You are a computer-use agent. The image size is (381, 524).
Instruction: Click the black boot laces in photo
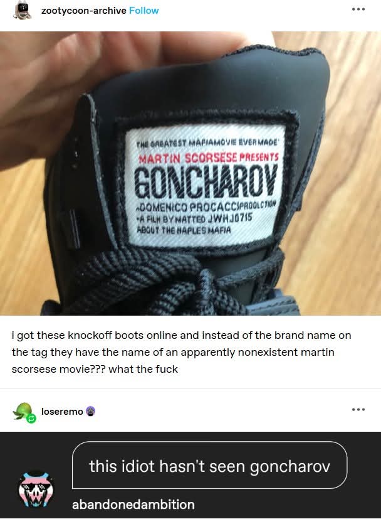tap(160, 284)
